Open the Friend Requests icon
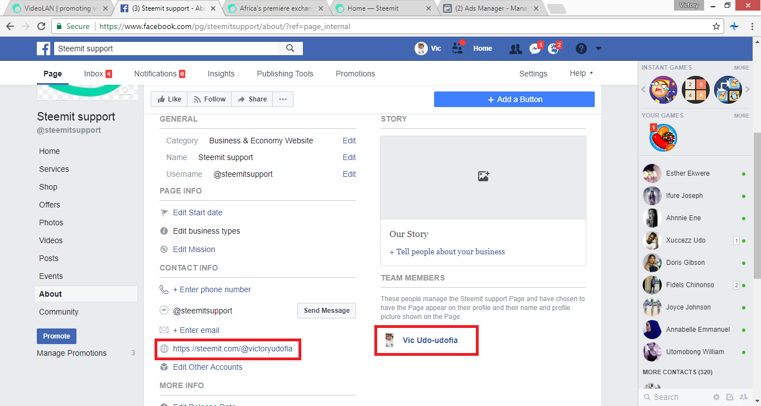The image size is (761, 406). [516, 49]
